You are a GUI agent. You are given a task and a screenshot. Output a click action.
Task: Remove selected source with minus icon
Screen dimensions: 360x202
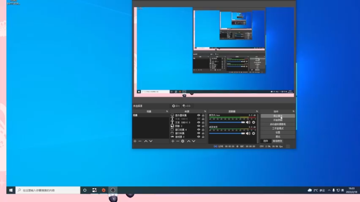point(178,141)
